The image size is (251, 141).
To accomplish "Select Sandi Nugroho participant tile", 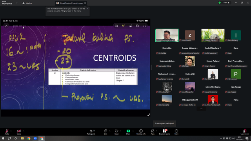I will (x=190, y=87).
